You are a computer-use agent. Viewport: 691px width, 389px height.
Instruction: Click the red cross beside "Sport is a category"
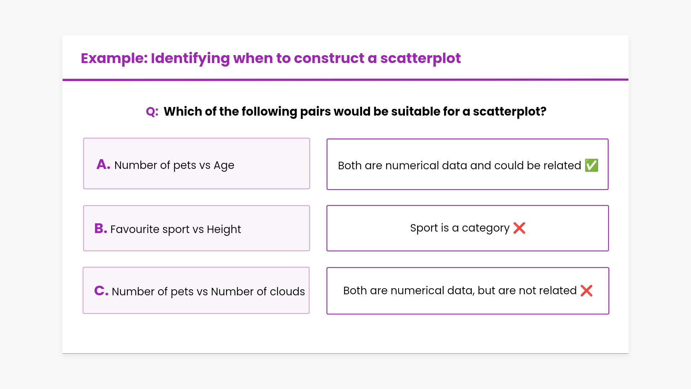[519, 228]
